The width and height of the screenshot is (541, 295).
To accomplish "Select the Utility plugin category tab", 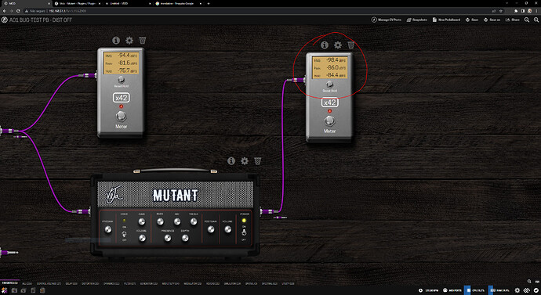I will pyautogui.click(x=288, y=283).
